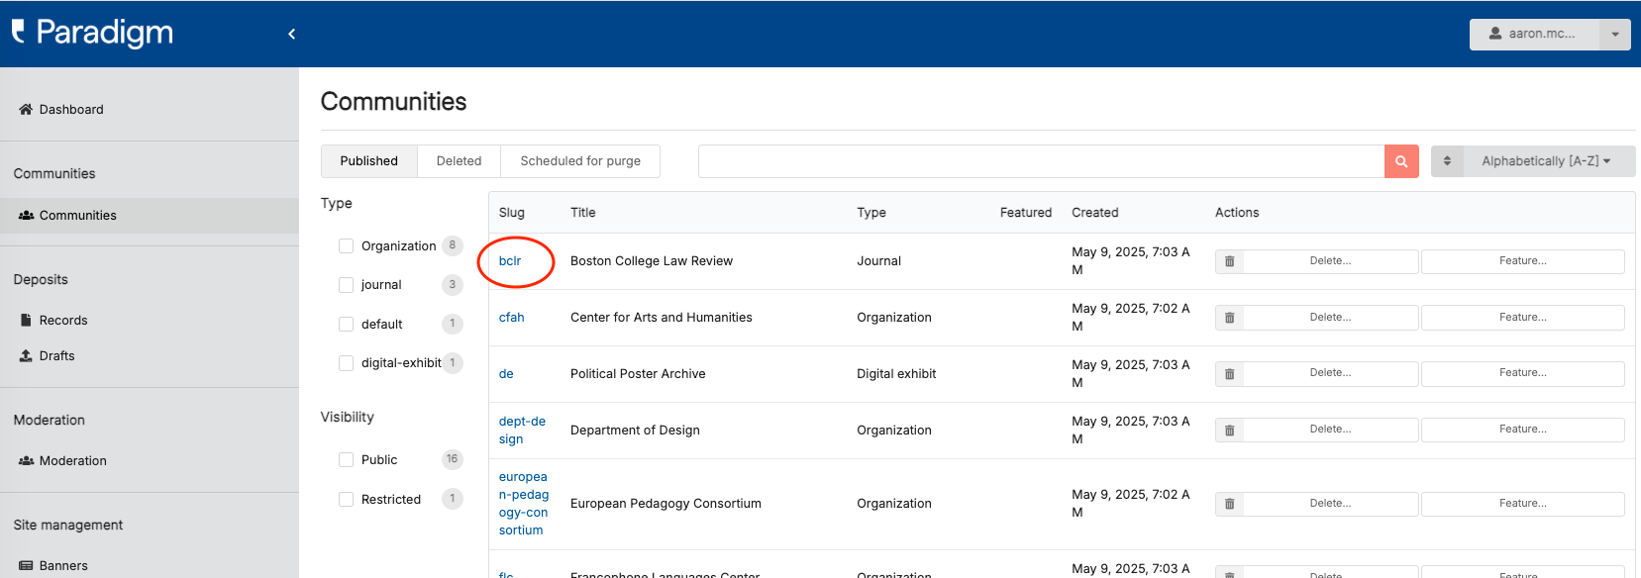1641x578 pixels.
Task: Check the digital-exhibit type filter
Action: click(347, 363)
